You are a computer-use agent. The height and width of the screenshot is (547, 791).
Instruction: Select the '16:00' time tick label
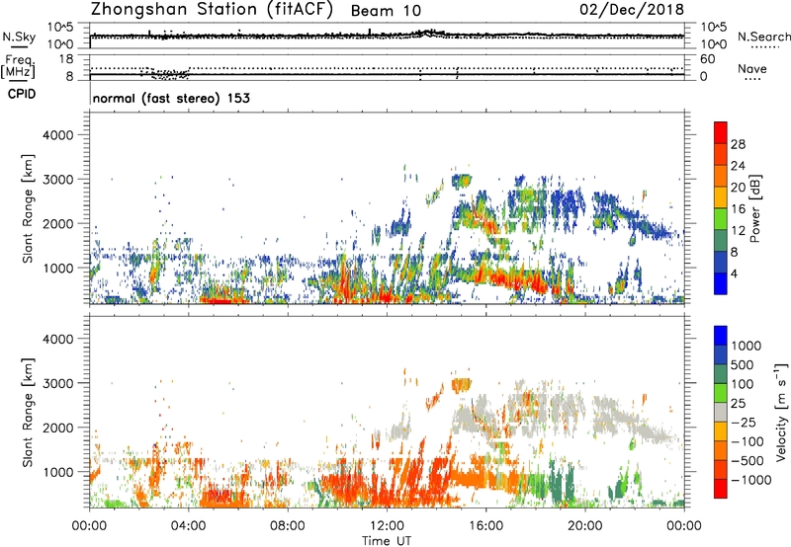(x=485, y=526)
